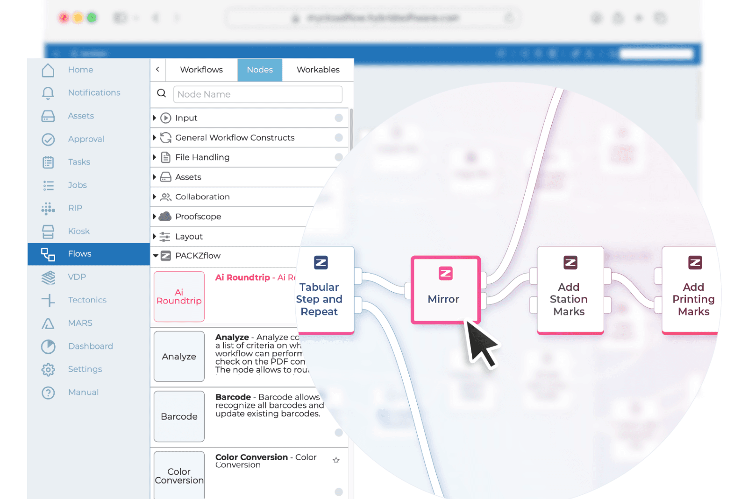748x499 pixels.
Task: Toggle the dot on the Color Conversion row
Action: pyautogui.click(x=339, y=492)
